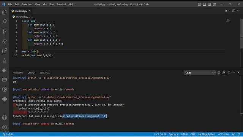Open the Selection menu

click(x=27, y=4)
